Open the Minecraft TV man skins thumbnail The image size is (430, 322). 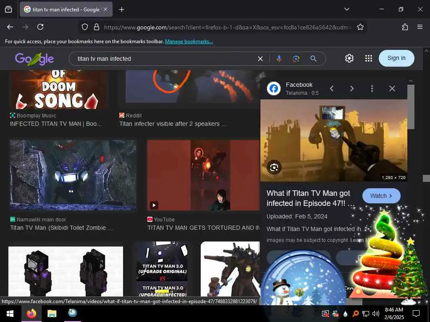tap(66, 271)
